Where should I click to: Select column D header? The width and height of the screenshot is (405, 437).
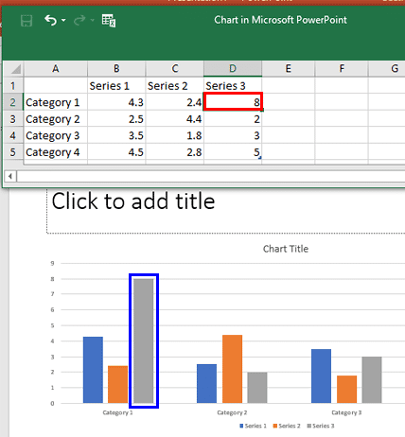click(x=233, y=68)
